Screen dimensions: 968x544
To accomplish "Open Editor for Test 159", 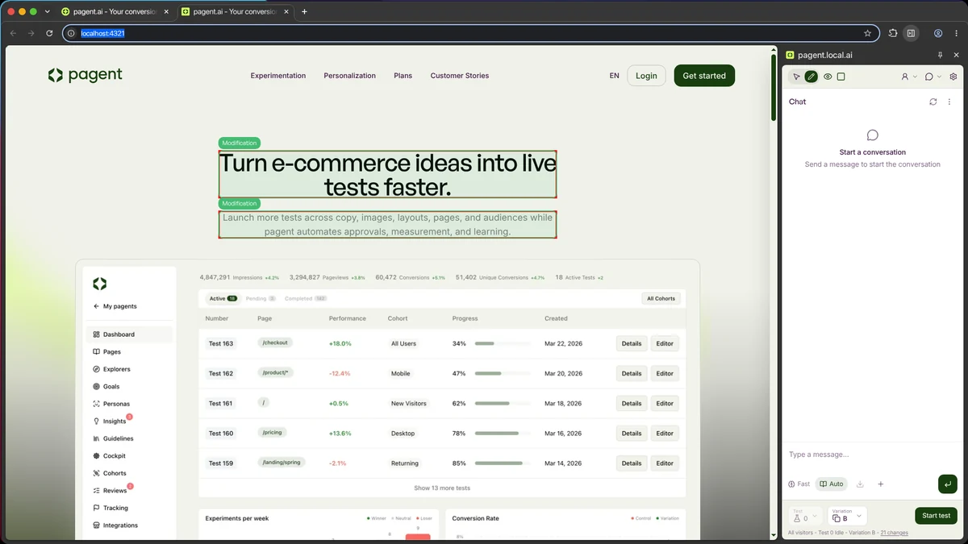I will pos(665,463).
